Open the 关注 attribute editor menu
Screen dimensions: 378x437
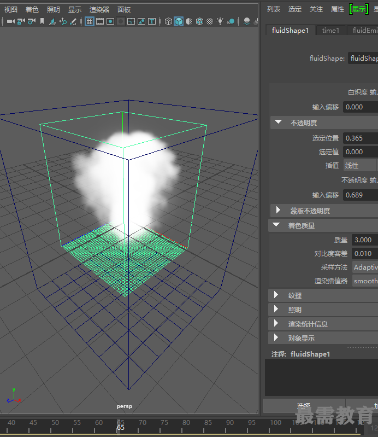click(x=316, y=9)
